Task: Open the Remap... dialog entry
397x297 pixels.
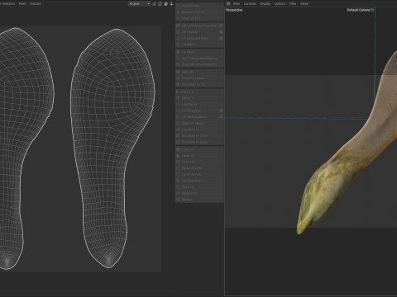Action: click(199, 200)
